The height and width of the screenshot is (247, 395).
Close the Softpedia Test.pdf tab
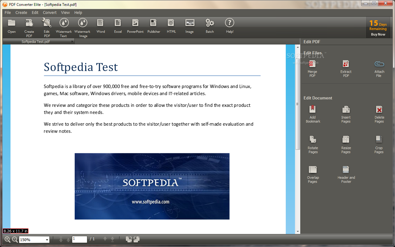[72, 42]
